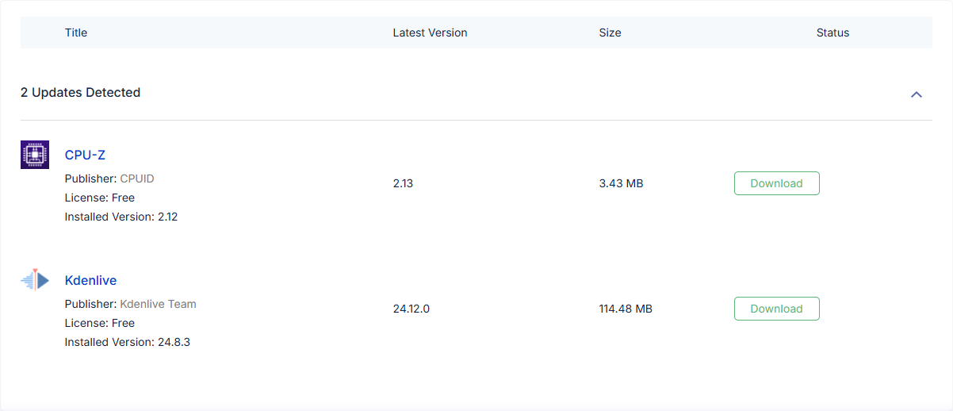Click the 2 Updates Detected heading
Image resolution: width=953 pixels, height=411 pixels.
pyautogui.click(x=80, y=93)
